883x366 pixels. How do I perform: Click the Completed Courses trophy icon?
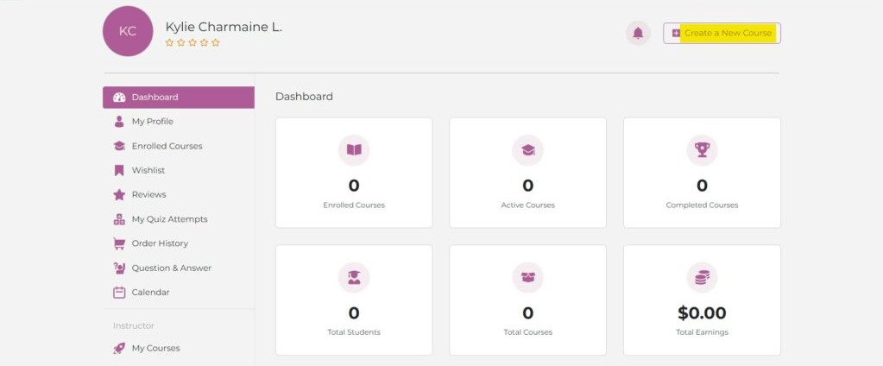(x=702, y=150)
